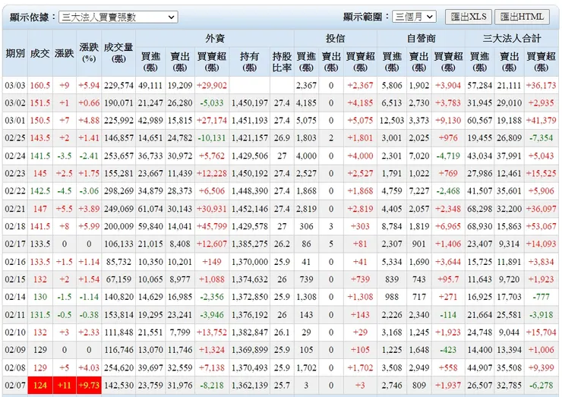Click the 匯出HTML button

pos(522,17)
